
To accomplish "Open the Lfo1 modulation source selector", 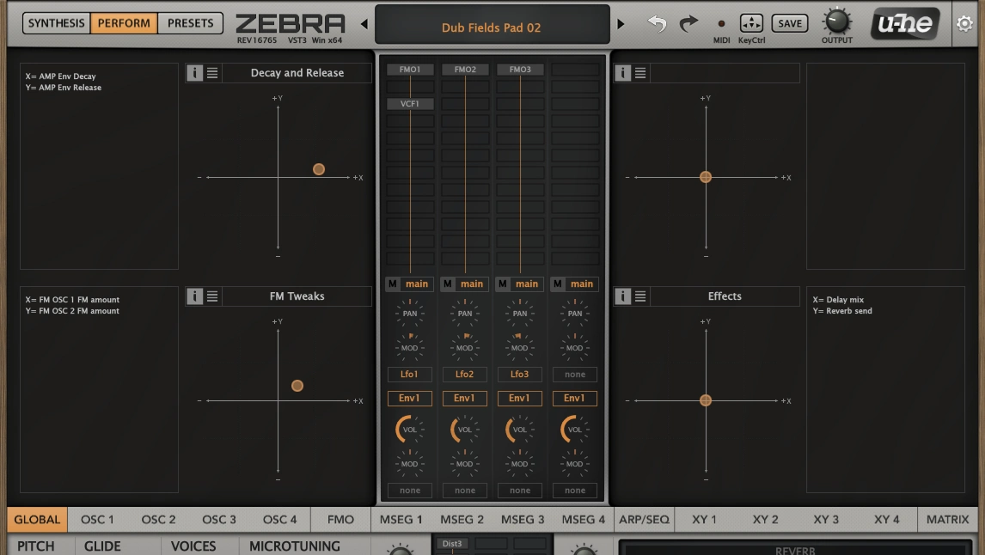I will pyautogui.click(x=410, y=375).
